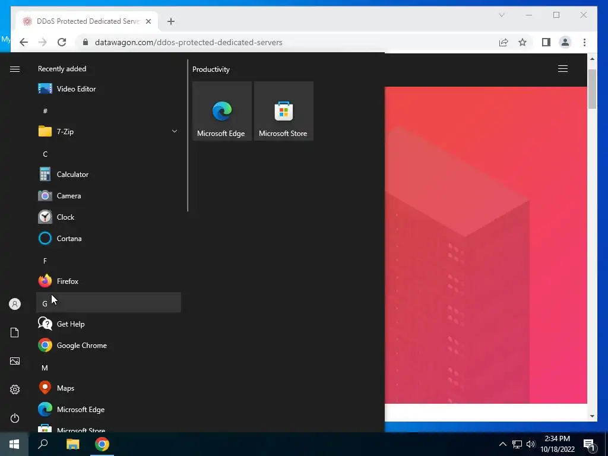This screenshot has width=608, height=456.
Task: Open the Clock app
Action: click(109, 217)
